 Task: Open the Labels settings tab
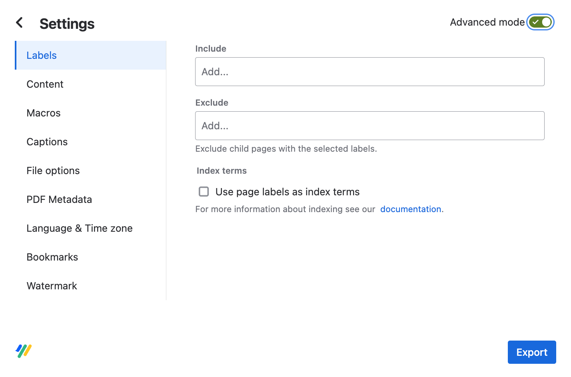coord(90,55)
